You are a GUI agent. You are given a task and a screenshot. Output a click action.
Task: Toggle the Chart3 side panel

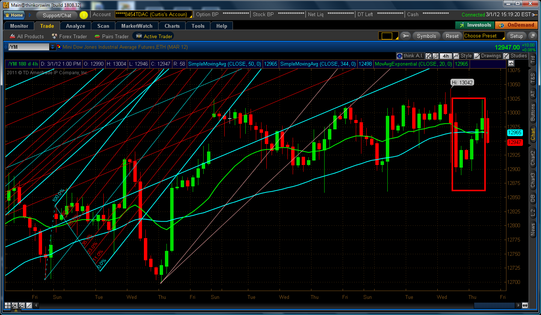click(533, 181)
